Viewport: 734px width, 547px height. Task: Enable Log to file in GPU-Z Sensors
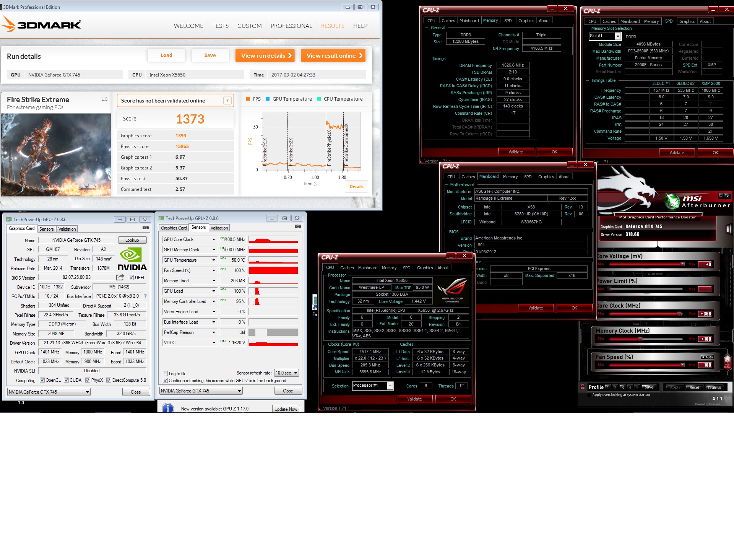click(165, 374)
